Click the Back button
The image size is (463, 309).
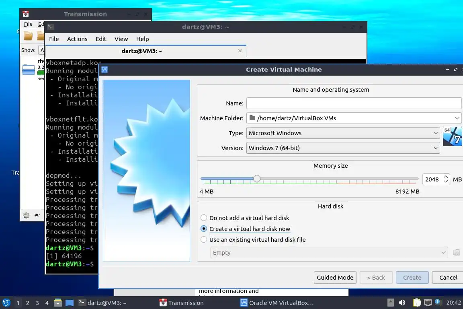click(x=376, y=277)
